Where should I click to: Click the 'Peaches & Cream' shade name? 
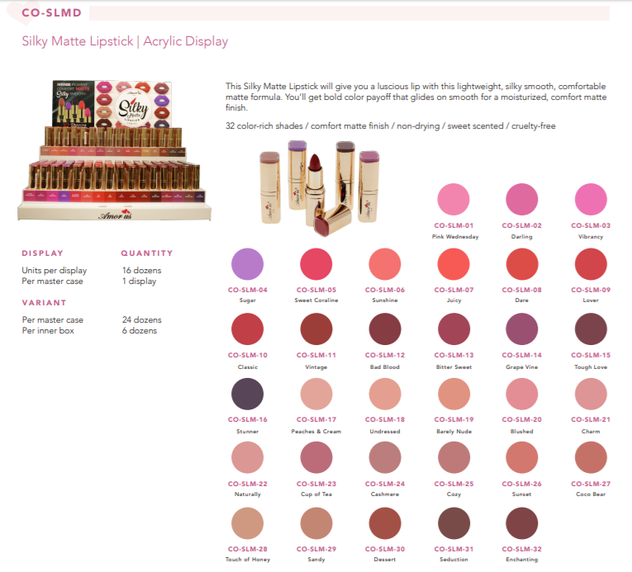tap(316, 432)
